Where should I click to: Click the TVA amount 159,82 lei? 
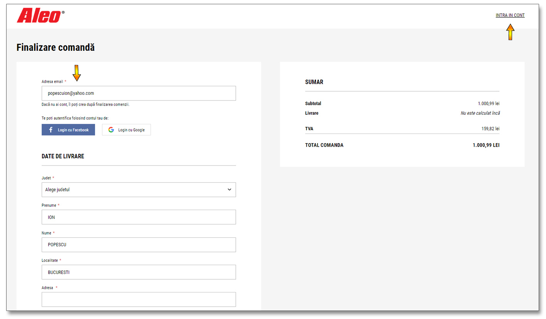coord(490,129)
